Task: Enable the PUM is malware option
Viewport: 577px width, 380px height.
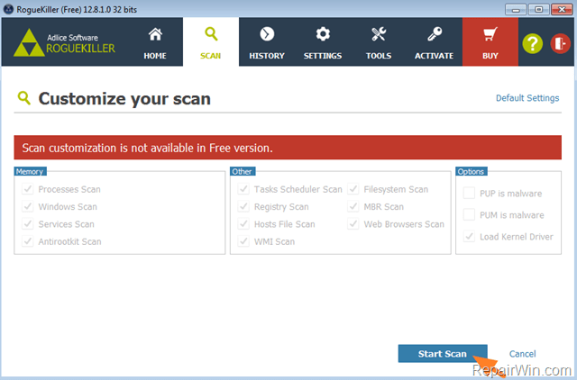Action: [x=469, y=214]
